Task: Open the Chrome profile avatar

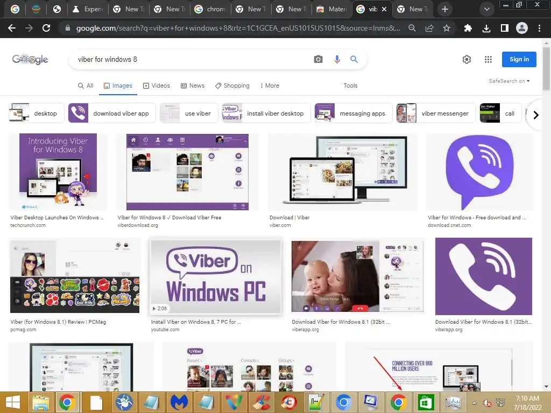Action: point(522,28)
